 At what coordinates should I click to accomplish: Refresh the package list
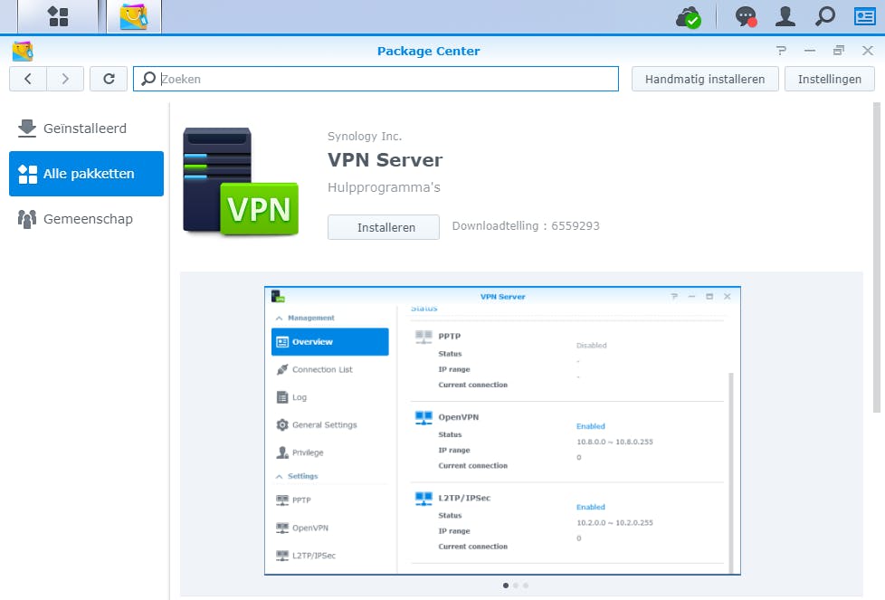point(109,79)
